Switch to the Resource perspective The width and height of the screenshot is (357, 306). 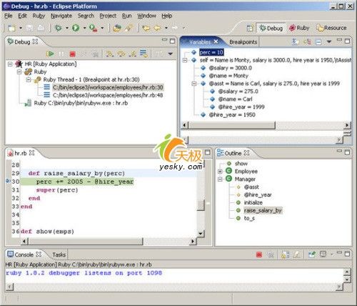click(x=331, y=28)
